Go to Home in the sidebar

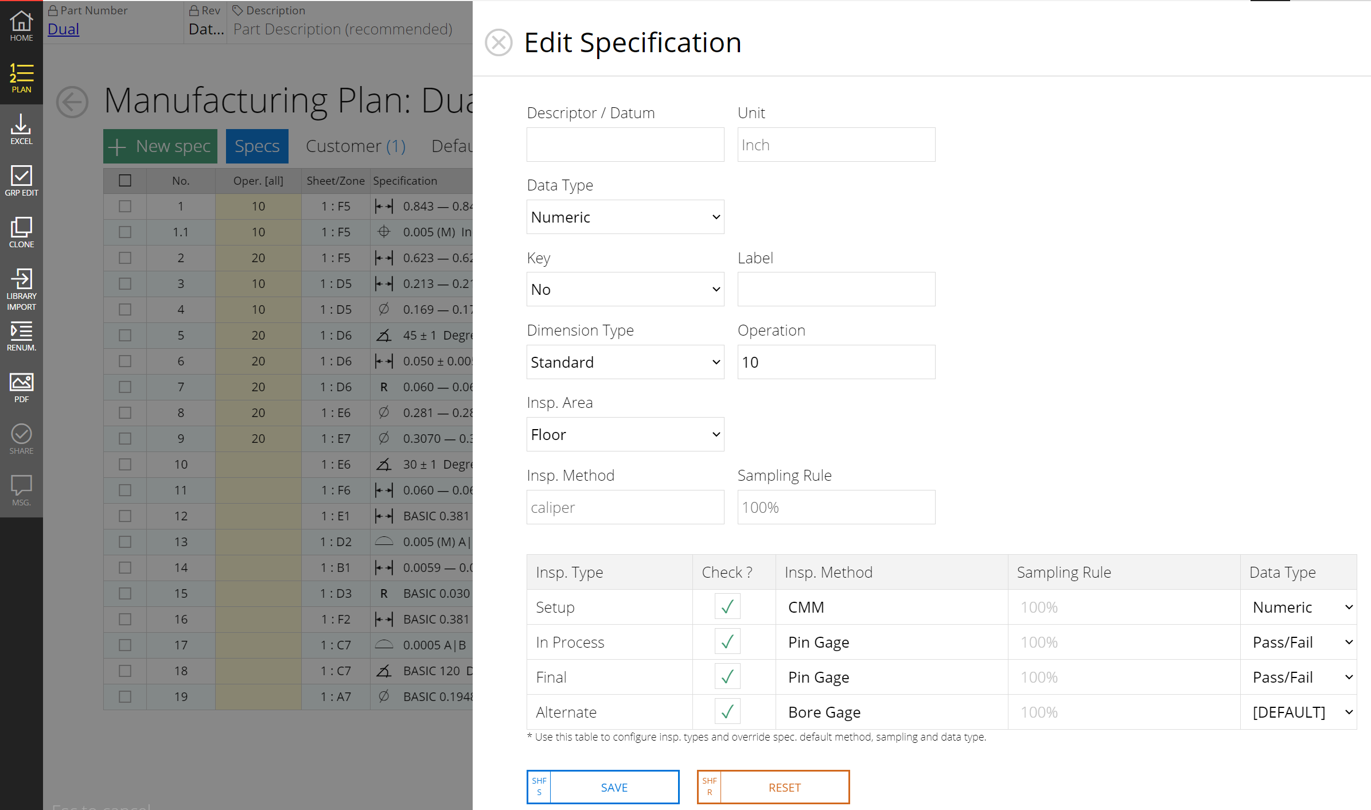tap(21, 26)
